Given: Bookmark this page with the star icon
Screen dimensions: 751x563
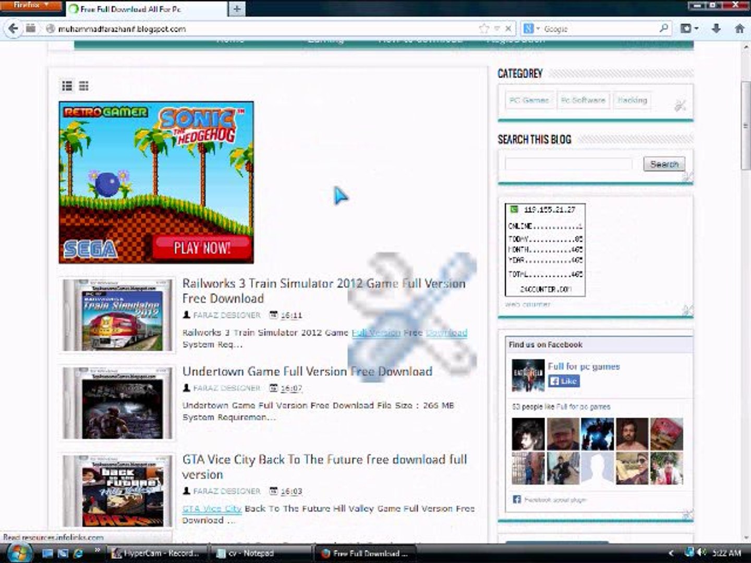Looking at the screenshot, I should [484, 29].
